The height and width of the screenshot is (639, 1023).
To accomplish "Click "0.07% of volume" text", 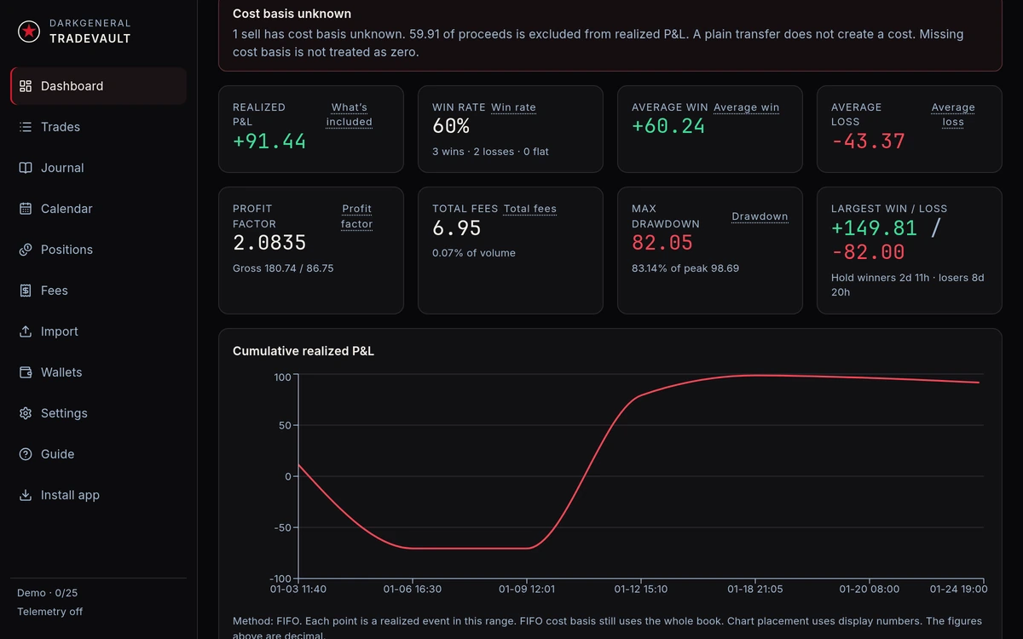I will (x=474, y=253).
